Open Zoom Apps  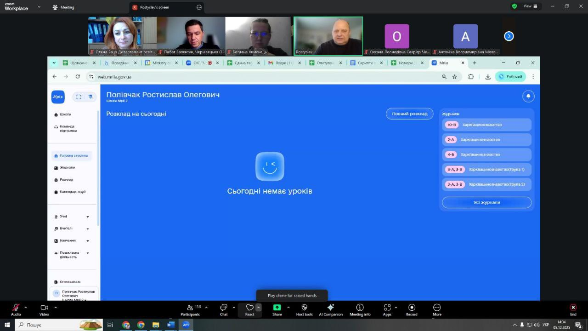coord(387,310)
